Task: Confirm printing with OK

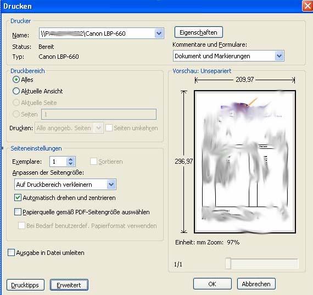Action: click(x=213, y=284)
